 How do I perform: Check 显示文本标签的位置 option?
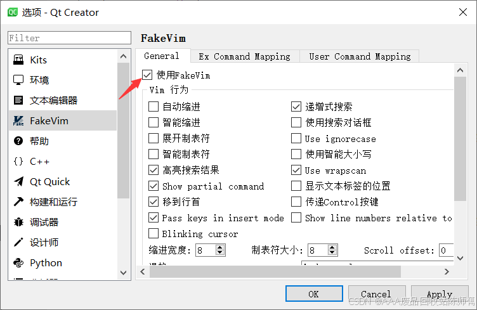tap(296, 186)
